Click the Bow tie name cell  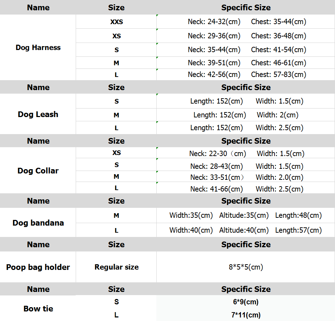38,309
